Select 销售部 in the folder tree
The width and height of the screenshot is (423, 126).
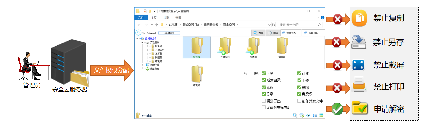(159, 57)
